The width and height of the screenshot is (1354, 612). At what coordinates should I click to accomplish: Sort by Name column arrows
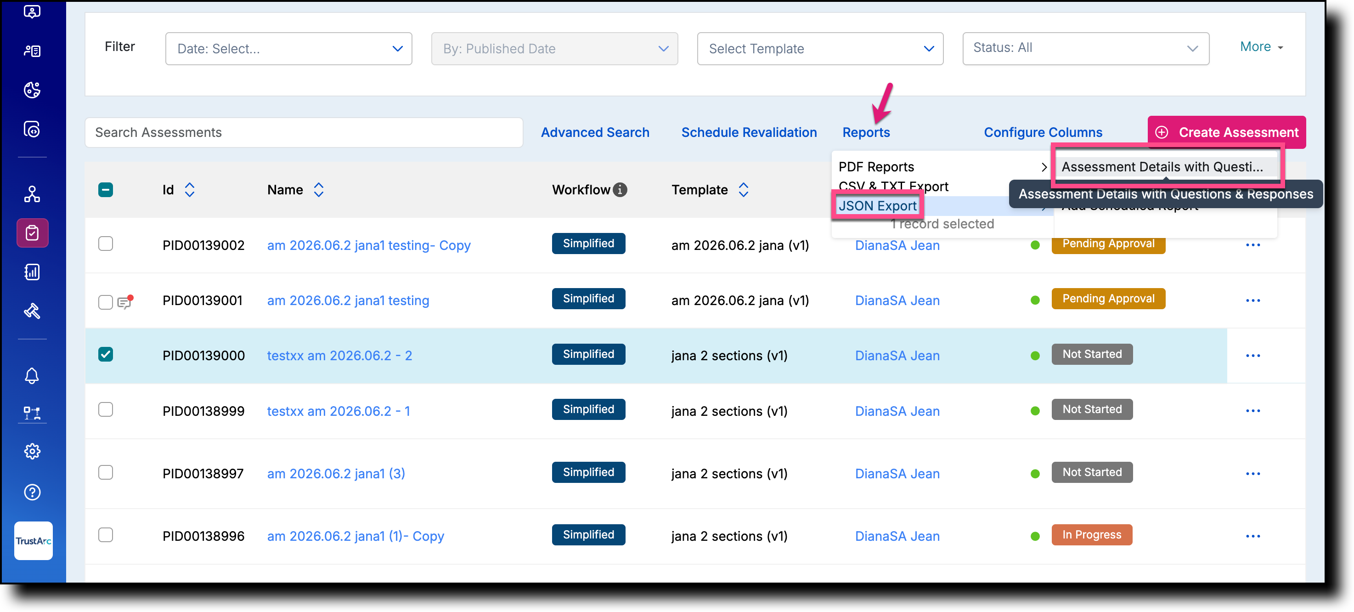pyautogui.click(x=319, y=190)
